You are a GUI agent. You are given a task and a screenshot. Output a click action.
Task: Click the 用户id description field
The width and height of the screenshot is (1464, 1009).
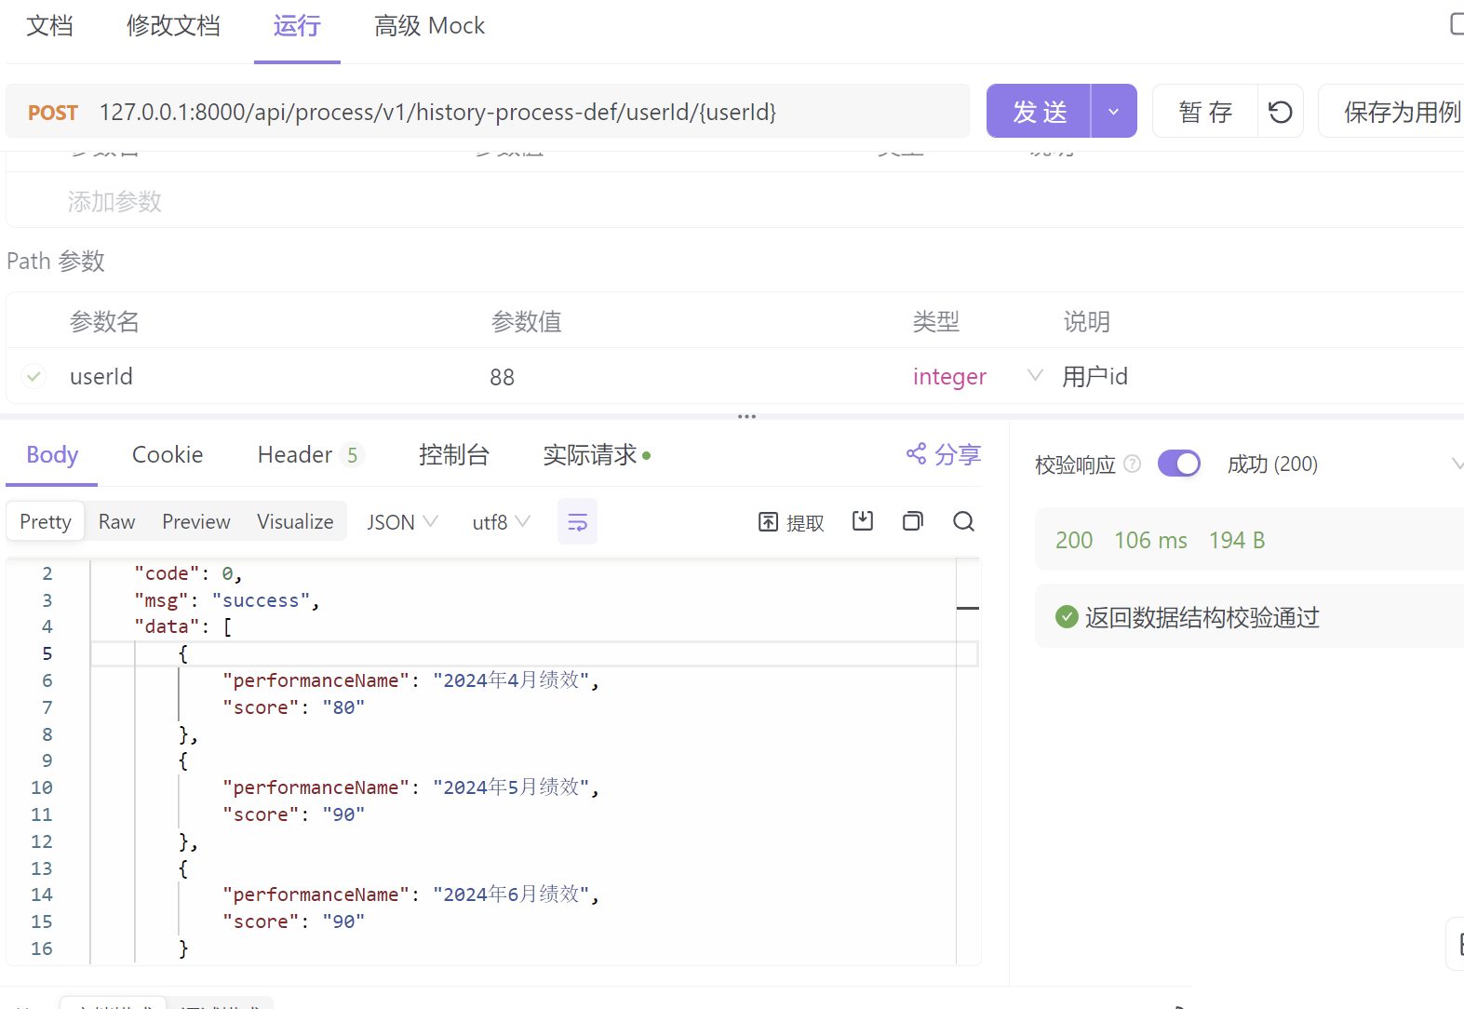(1095, 376)
